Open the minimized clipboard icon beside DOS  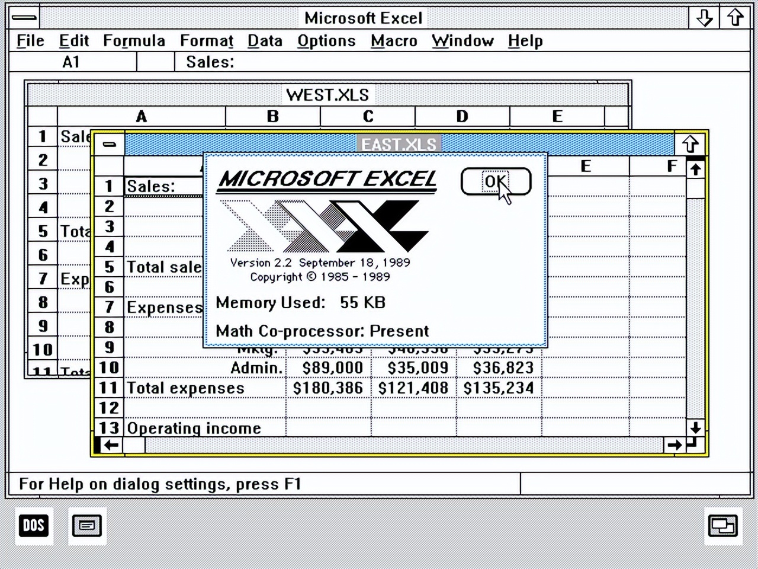coord(87,526)
